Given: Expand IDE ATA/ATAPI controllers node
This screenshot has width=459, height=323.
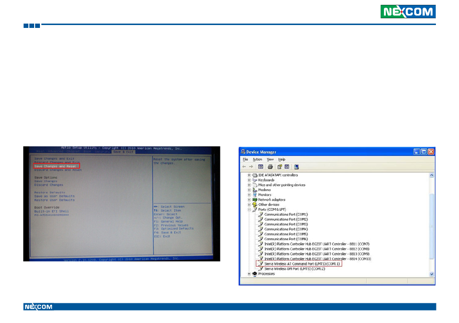Looking at the screenshot, I should [249, 175].
